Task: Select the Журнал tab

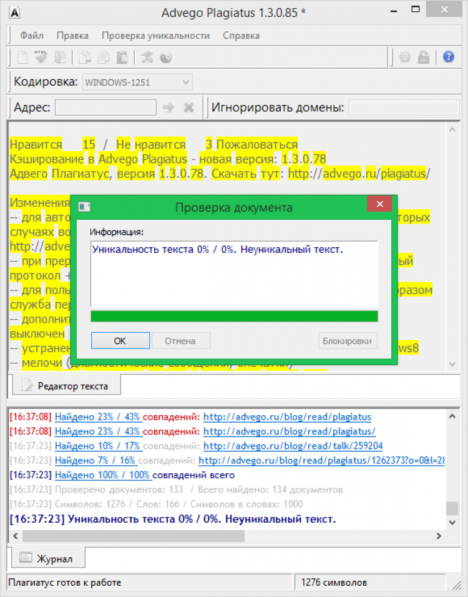Action: (48, 558)
